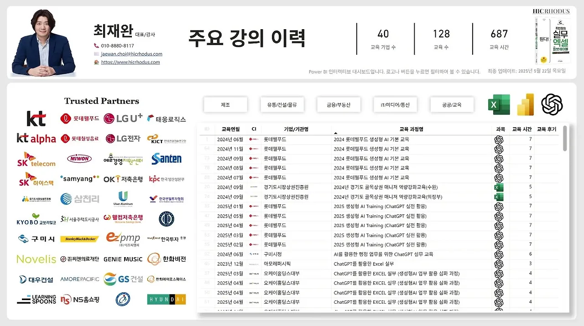Select the 구미시청 table row
584x326 pixels.
tap(379, 254)
